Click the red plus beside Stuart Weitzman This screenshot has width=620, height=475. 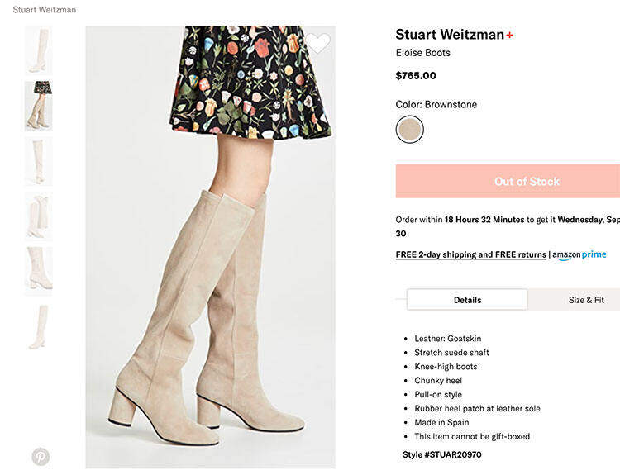click(x=510, y=35)
